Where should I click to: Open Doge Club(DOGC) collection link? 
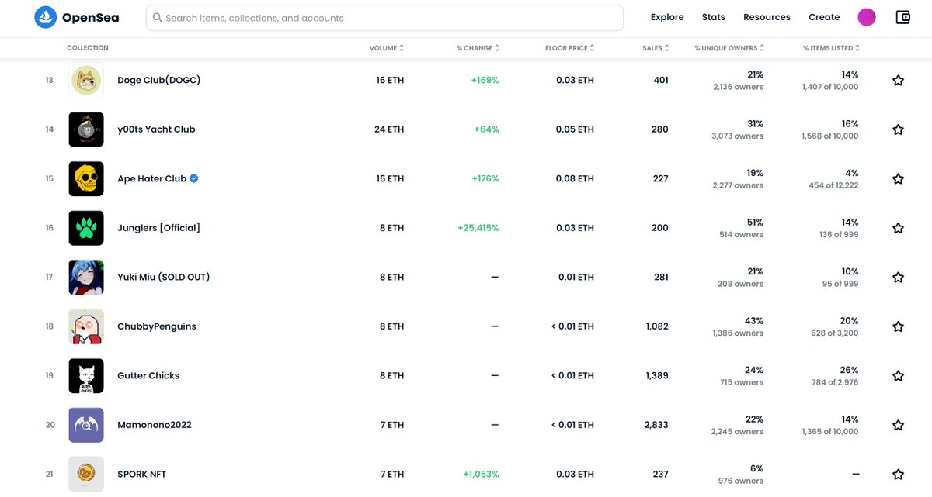pyautogui.click(x=158, y=80)
